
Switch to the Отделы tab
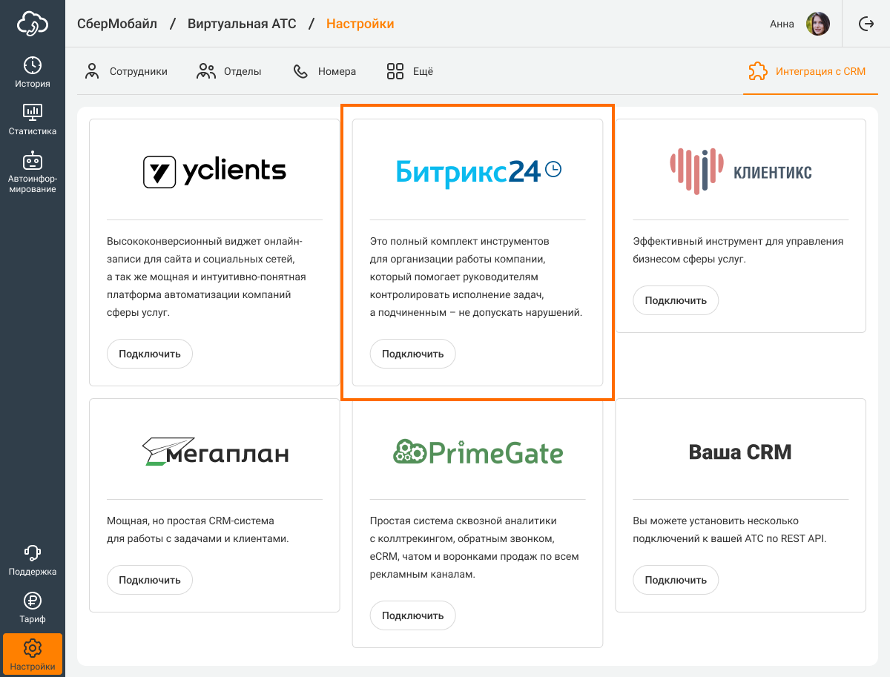229,72
